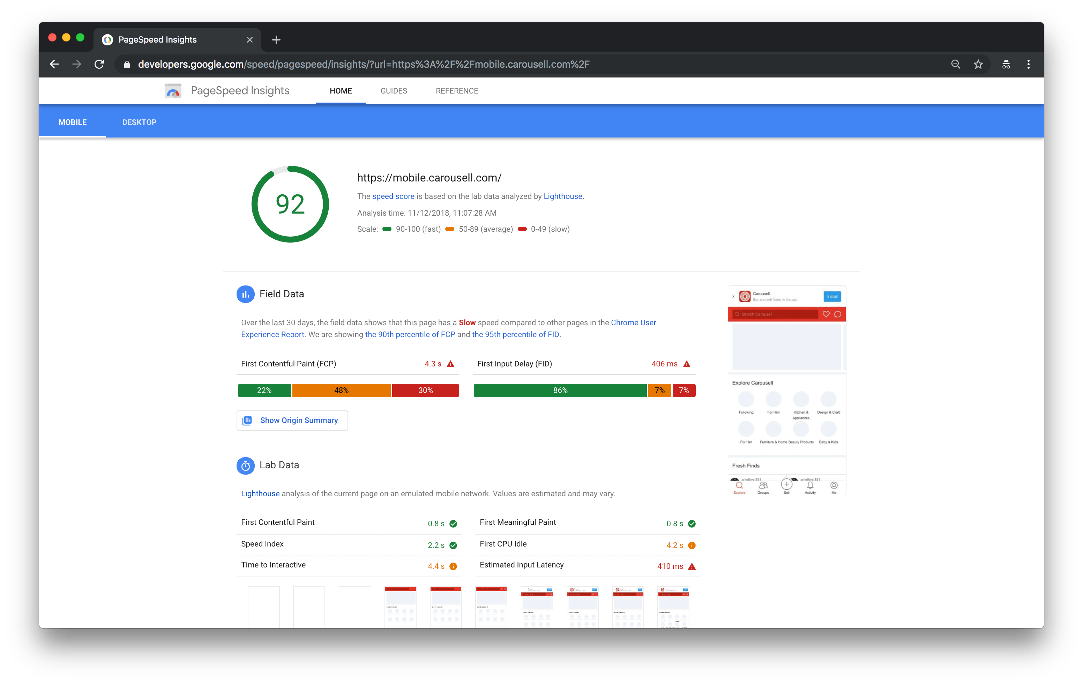Click the Install button in screenshot preview
The image size is (1083, 684).
pos(832,296)
